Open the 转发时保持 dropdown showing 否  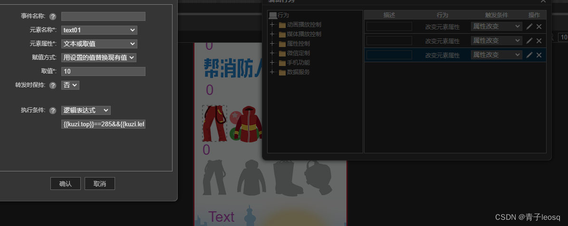70,85
